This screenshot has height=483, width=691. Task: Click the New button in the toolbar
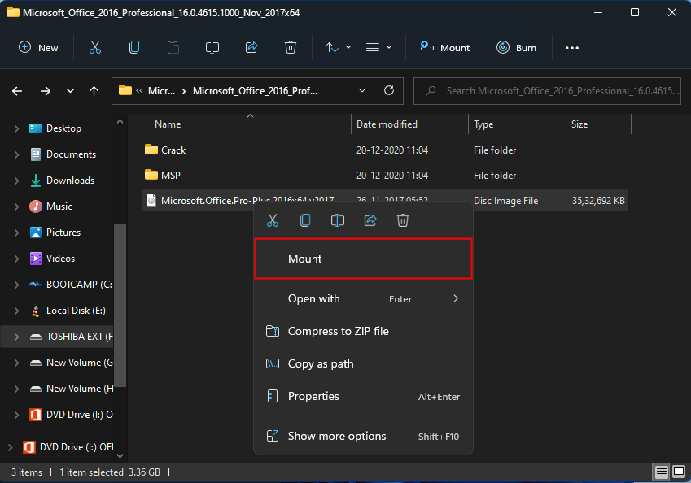click(x=38, y=48)
